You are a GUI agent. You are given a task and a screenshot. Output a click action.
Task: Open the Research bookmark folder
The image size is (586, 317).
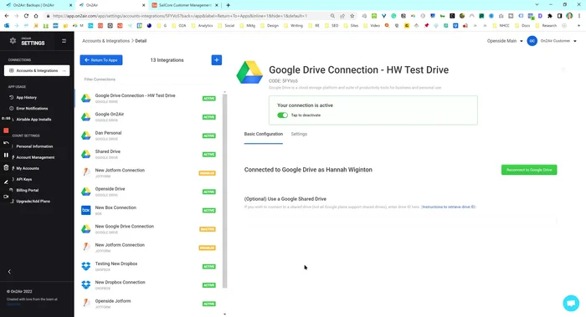point(546,26)
